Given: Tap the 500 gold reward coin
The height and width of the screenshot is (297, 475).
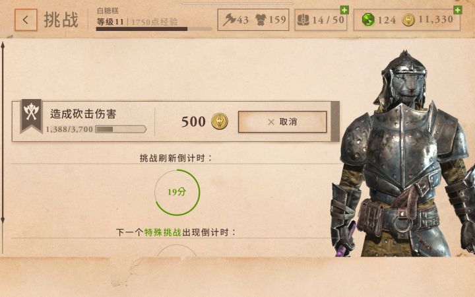Looking at the screenshot, I should pos(219,121).
